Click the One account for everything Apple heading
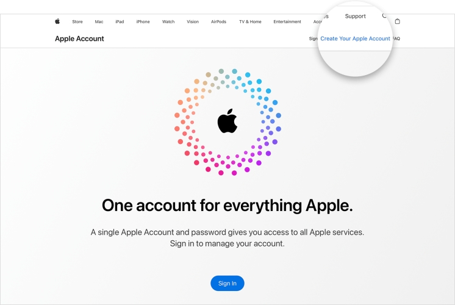Image resolution: width=455 pixels, height=305 pixels. click(227, 206)
